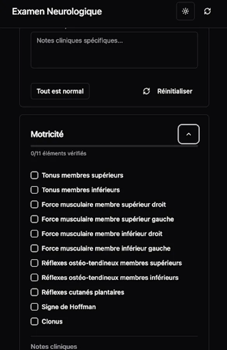Click the 0/11 éléments vérifiés counter

[59, 153]
